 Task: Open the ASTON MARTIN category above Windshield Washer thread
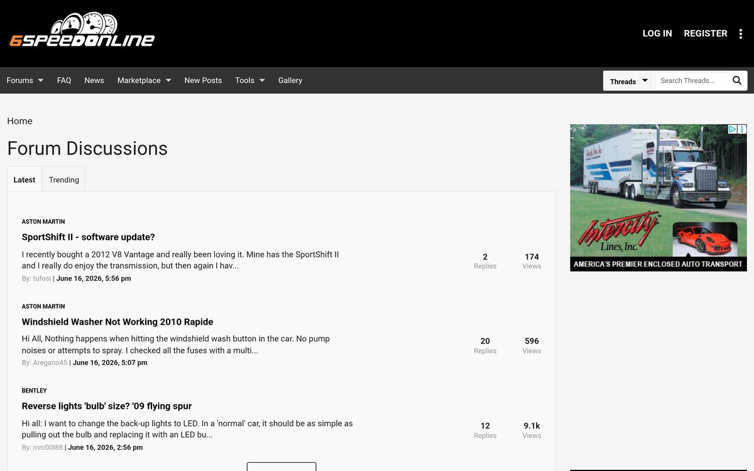43,306
